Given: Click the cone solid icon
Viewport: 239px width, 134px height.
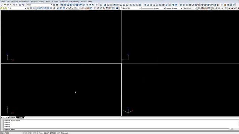Looking at the screenshot, I should click(x=154, y=5).
